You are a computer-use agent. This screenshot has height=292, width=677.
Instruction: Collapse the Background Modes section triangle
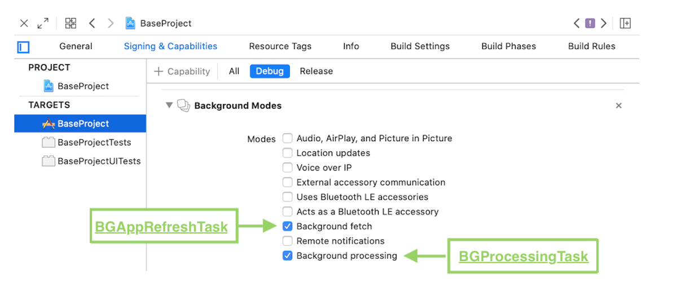[x=169, y=105]
